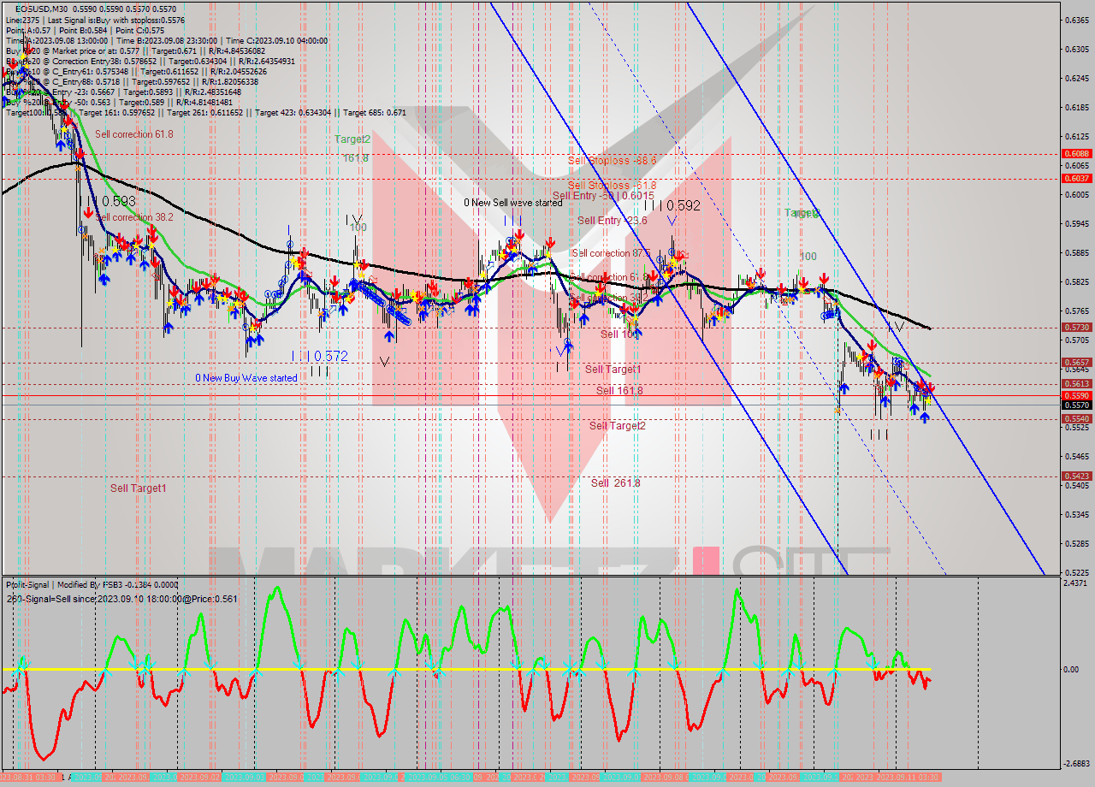This screenshot has width=1095, height=787.
Task: Click the 'I I I 0.593' wave label
Action: pos(108,202)
